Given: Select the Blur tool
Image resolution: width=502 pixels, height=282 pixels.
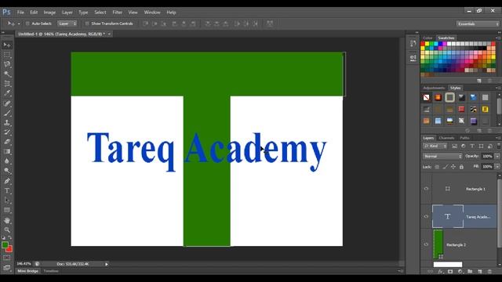Looking at the screenshot, I should coord(7,161).
